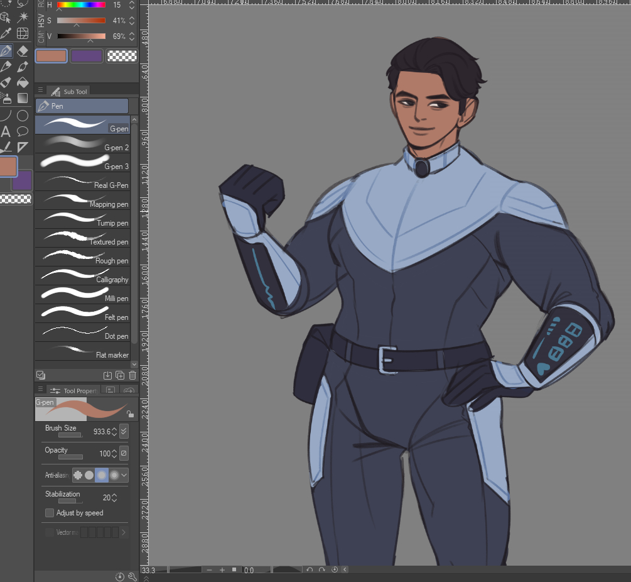Expand the Anti-aliasing options dropdown

[124, 475]
